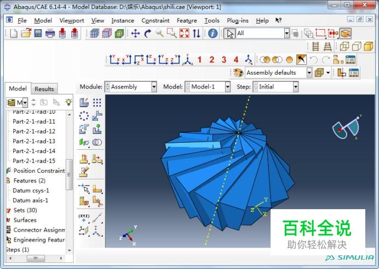Viewport: 379px width, 269px height.
Task: Click the Merge/Cut Instances tool
Action: click(97, 142)
